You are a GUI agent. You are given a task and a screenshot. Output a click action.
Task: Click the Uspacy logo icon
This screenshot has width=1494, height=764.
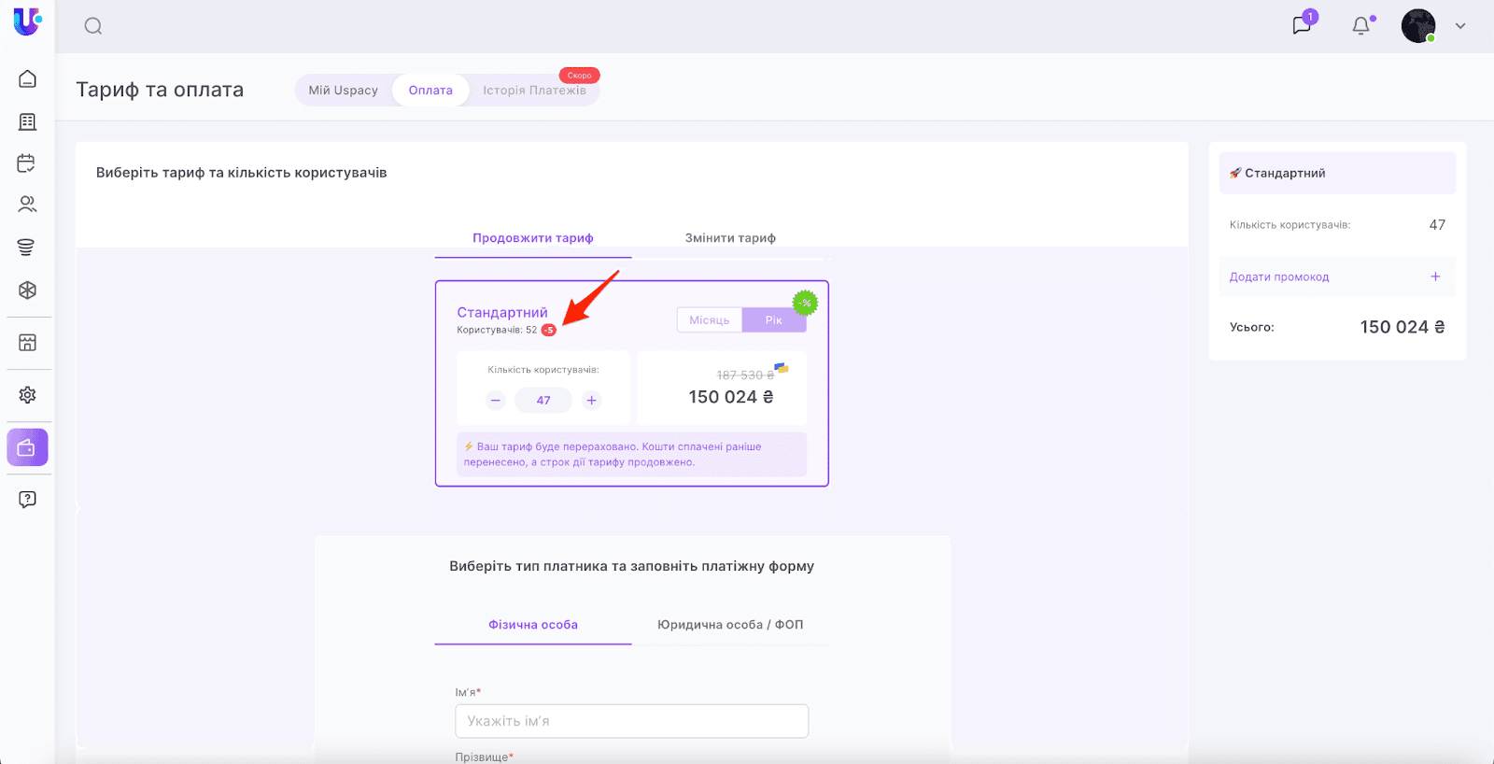[x=27, y=21]
